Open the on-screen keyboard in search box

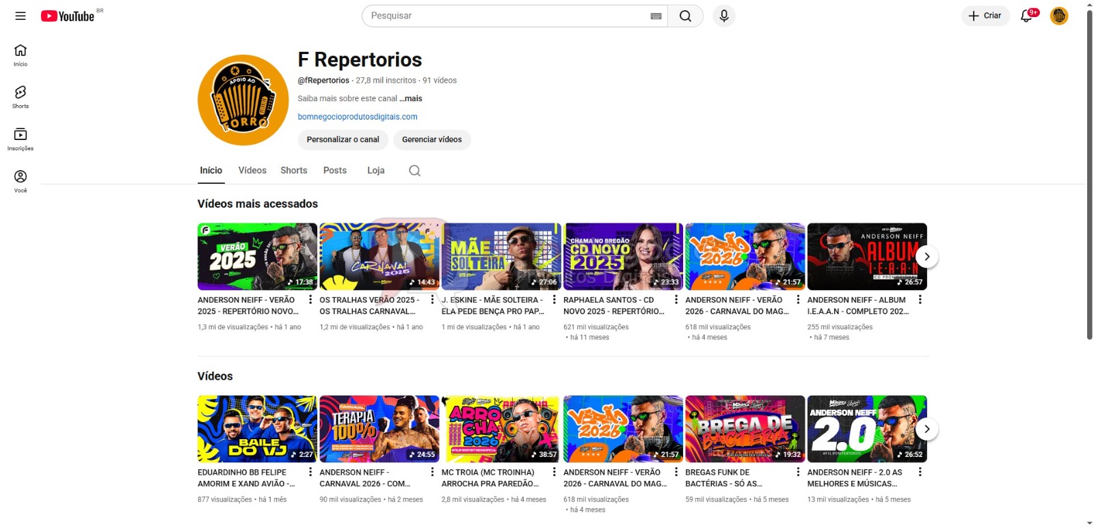pos(656,16)
